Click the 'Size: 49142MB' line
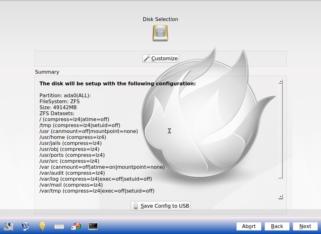 point(58,107)
